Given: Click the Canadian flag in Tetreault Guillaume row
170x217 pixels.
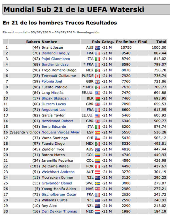Looking at the screenshot, I should pyautogui.click(x=97, y=76).
